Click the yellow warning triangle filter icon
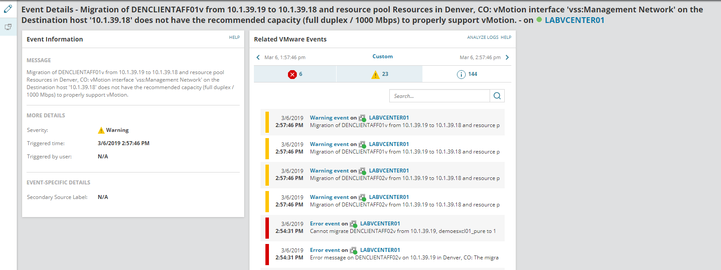 click(x=376, y=75)
